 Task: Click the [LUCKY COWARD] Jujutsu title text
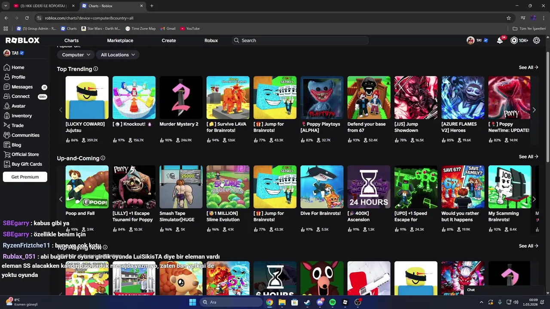[x=85, y=127]
